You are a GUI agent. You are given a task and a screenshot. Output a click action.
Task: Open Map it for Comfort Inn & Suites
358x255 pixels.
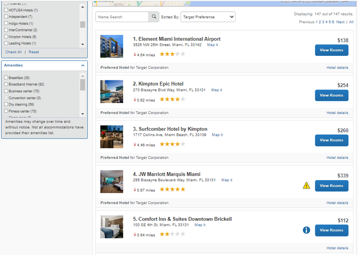(200, 225)
